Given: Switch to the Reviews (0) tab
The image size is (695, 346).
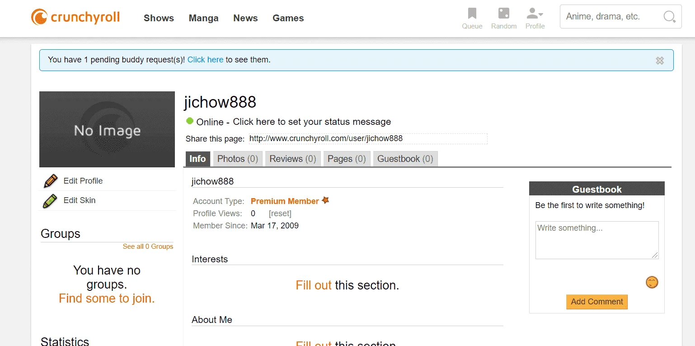Looking at the screenshot, I should pos(293,159).
